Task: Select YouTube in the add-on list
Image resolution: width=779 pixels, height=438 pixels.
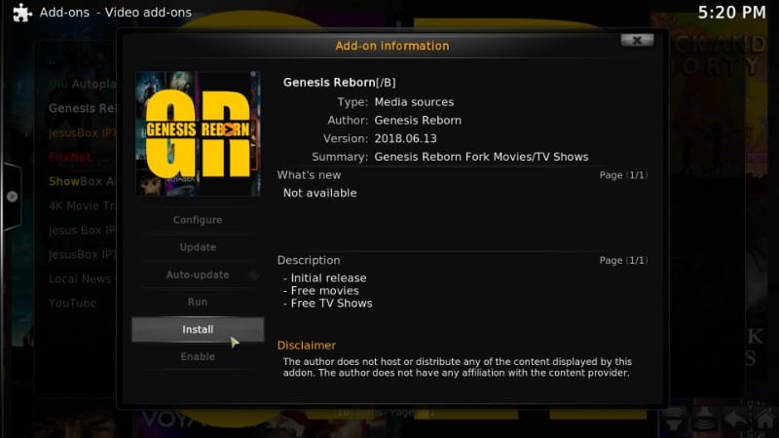Action: click(72, 303)
